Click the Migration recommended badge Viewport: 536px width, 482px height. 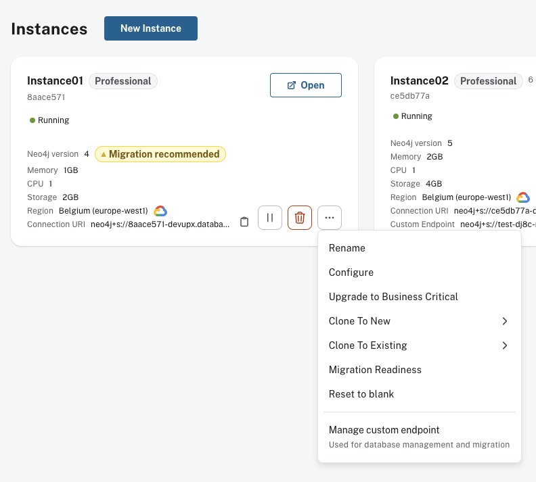pos(160,154)
